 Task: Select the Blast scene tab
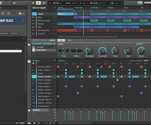point(126,8)
